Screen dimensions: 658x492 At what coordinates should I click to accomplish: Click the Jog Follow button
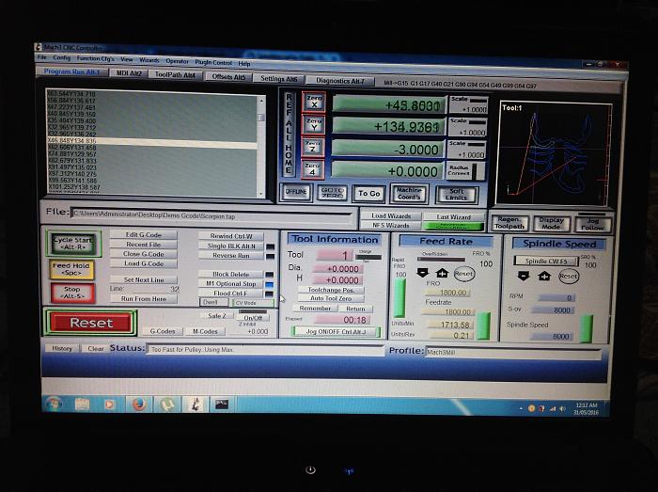[592, 224]
